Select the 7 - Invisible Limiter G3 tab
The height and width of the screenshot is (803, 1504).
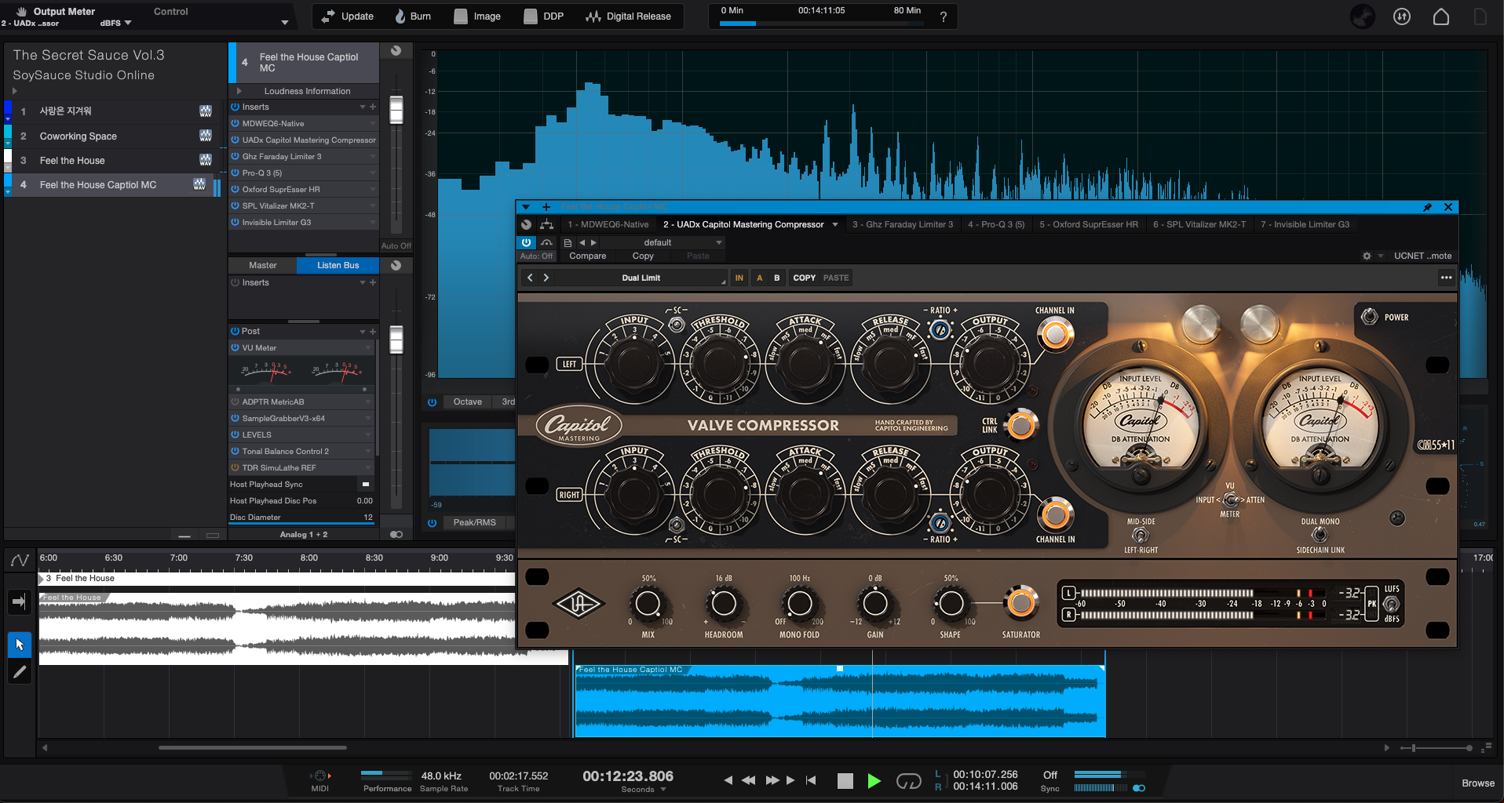pos(1305,224)
